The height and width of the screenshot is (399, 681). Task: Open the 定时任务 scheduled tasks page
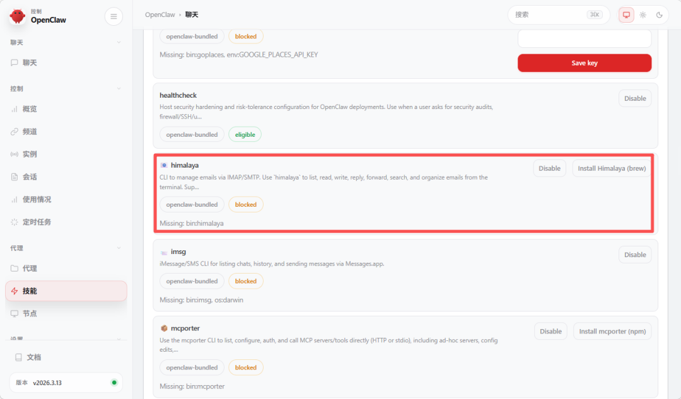pos(66,222)
